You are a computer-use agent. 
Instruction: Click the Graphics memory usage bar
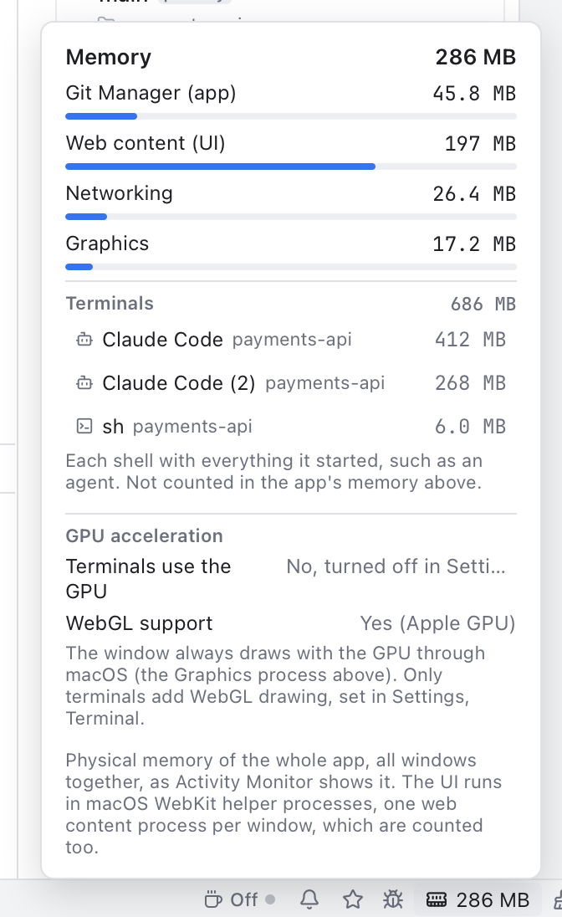tap(291, 267)
